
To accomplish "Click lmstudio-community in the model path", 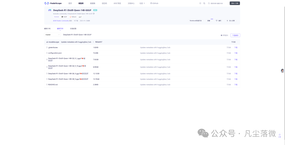I will click(x=60, y=14).
